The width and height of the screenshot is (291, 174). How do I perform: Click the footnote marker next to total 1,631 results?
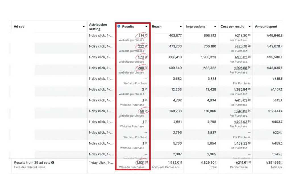tap(146, 162)
